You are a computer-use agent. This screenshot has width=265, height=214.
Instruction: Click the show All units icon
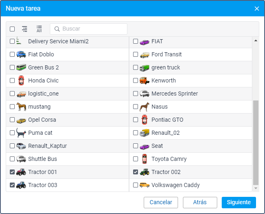[39, 29]
